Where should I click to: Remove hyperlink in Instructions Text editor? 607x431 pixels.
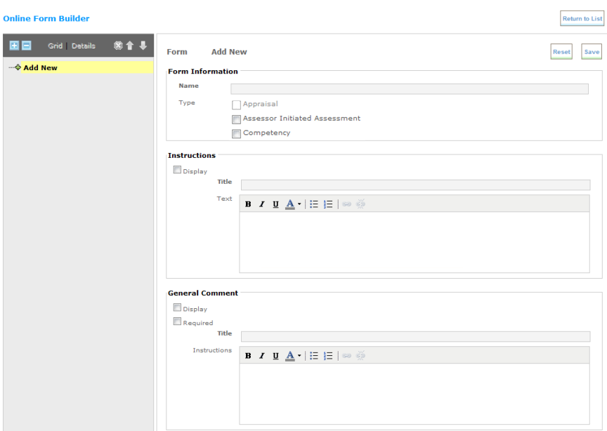click(360, 204)
